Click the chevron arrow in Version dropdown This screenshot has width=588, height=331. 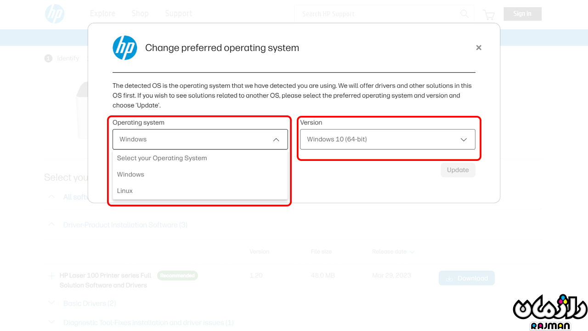pyautogui.click(x=464, y=140)
